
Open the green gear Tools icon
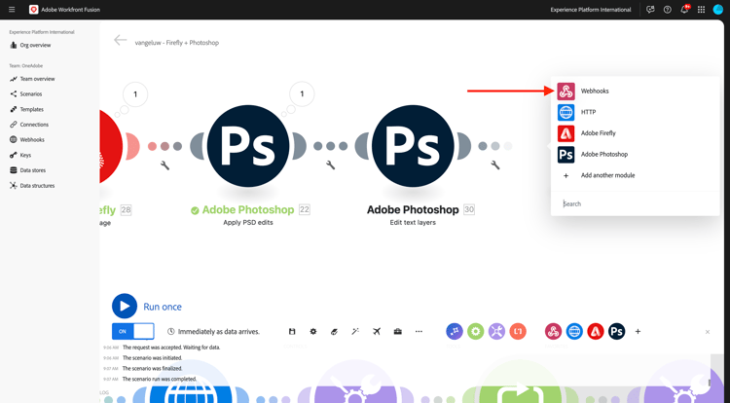pos(475,331)
